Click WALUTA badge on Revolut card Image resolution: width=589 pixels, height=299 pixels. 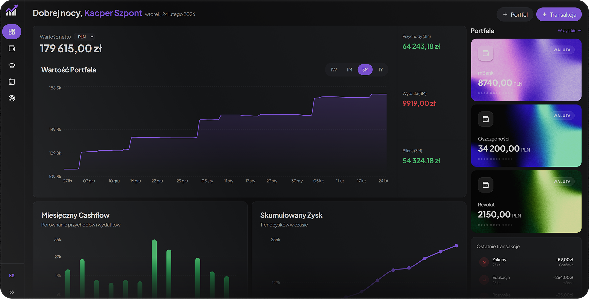pyautogui.click(x=562, y=181)
